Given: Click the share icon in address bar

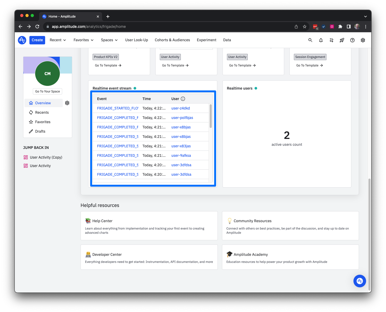Looking at the screenshot, I should [x=296, y=27].
